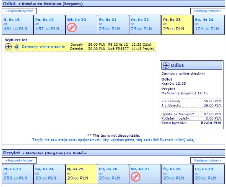
Task: Open the Pt, lis 23 highlighted departure tab
Action: pos(177,25)
